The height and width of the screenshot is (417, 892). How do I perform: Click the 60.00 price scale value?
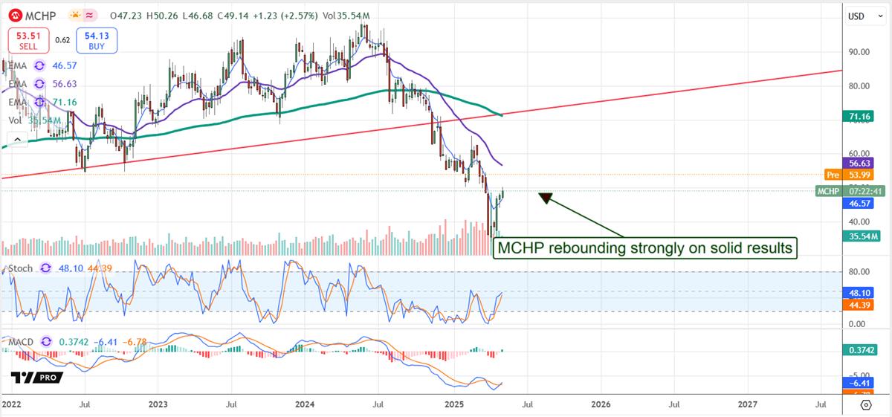(861, 154)
